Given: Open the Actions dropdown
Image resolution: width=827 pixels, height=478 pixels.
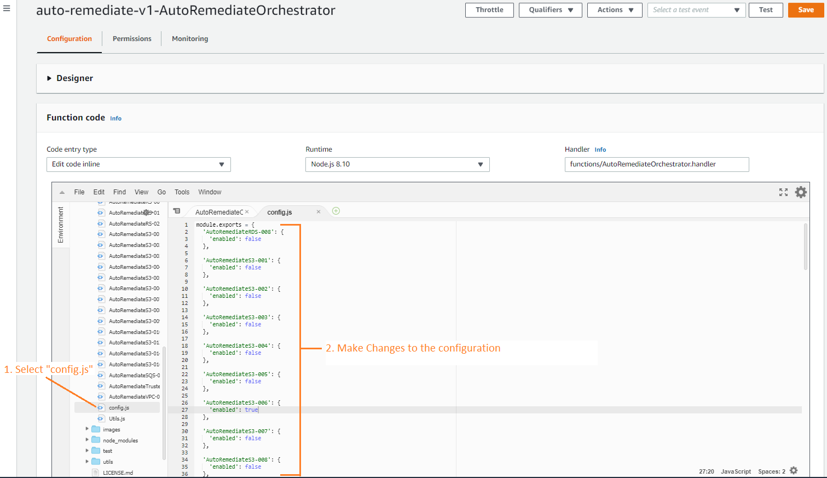Looking at the screenshot, I should coord(614,10).
